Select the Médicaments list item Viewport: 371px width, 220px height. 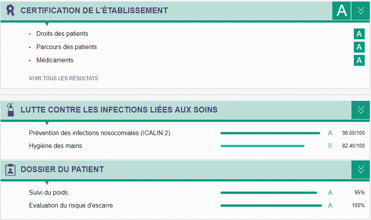tap(55, 60)
